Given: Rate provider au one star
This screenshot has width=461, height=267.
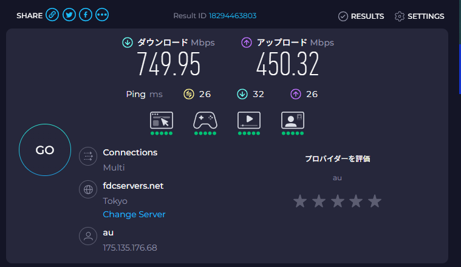Looking at the screenshot, I should click(300, 201).
